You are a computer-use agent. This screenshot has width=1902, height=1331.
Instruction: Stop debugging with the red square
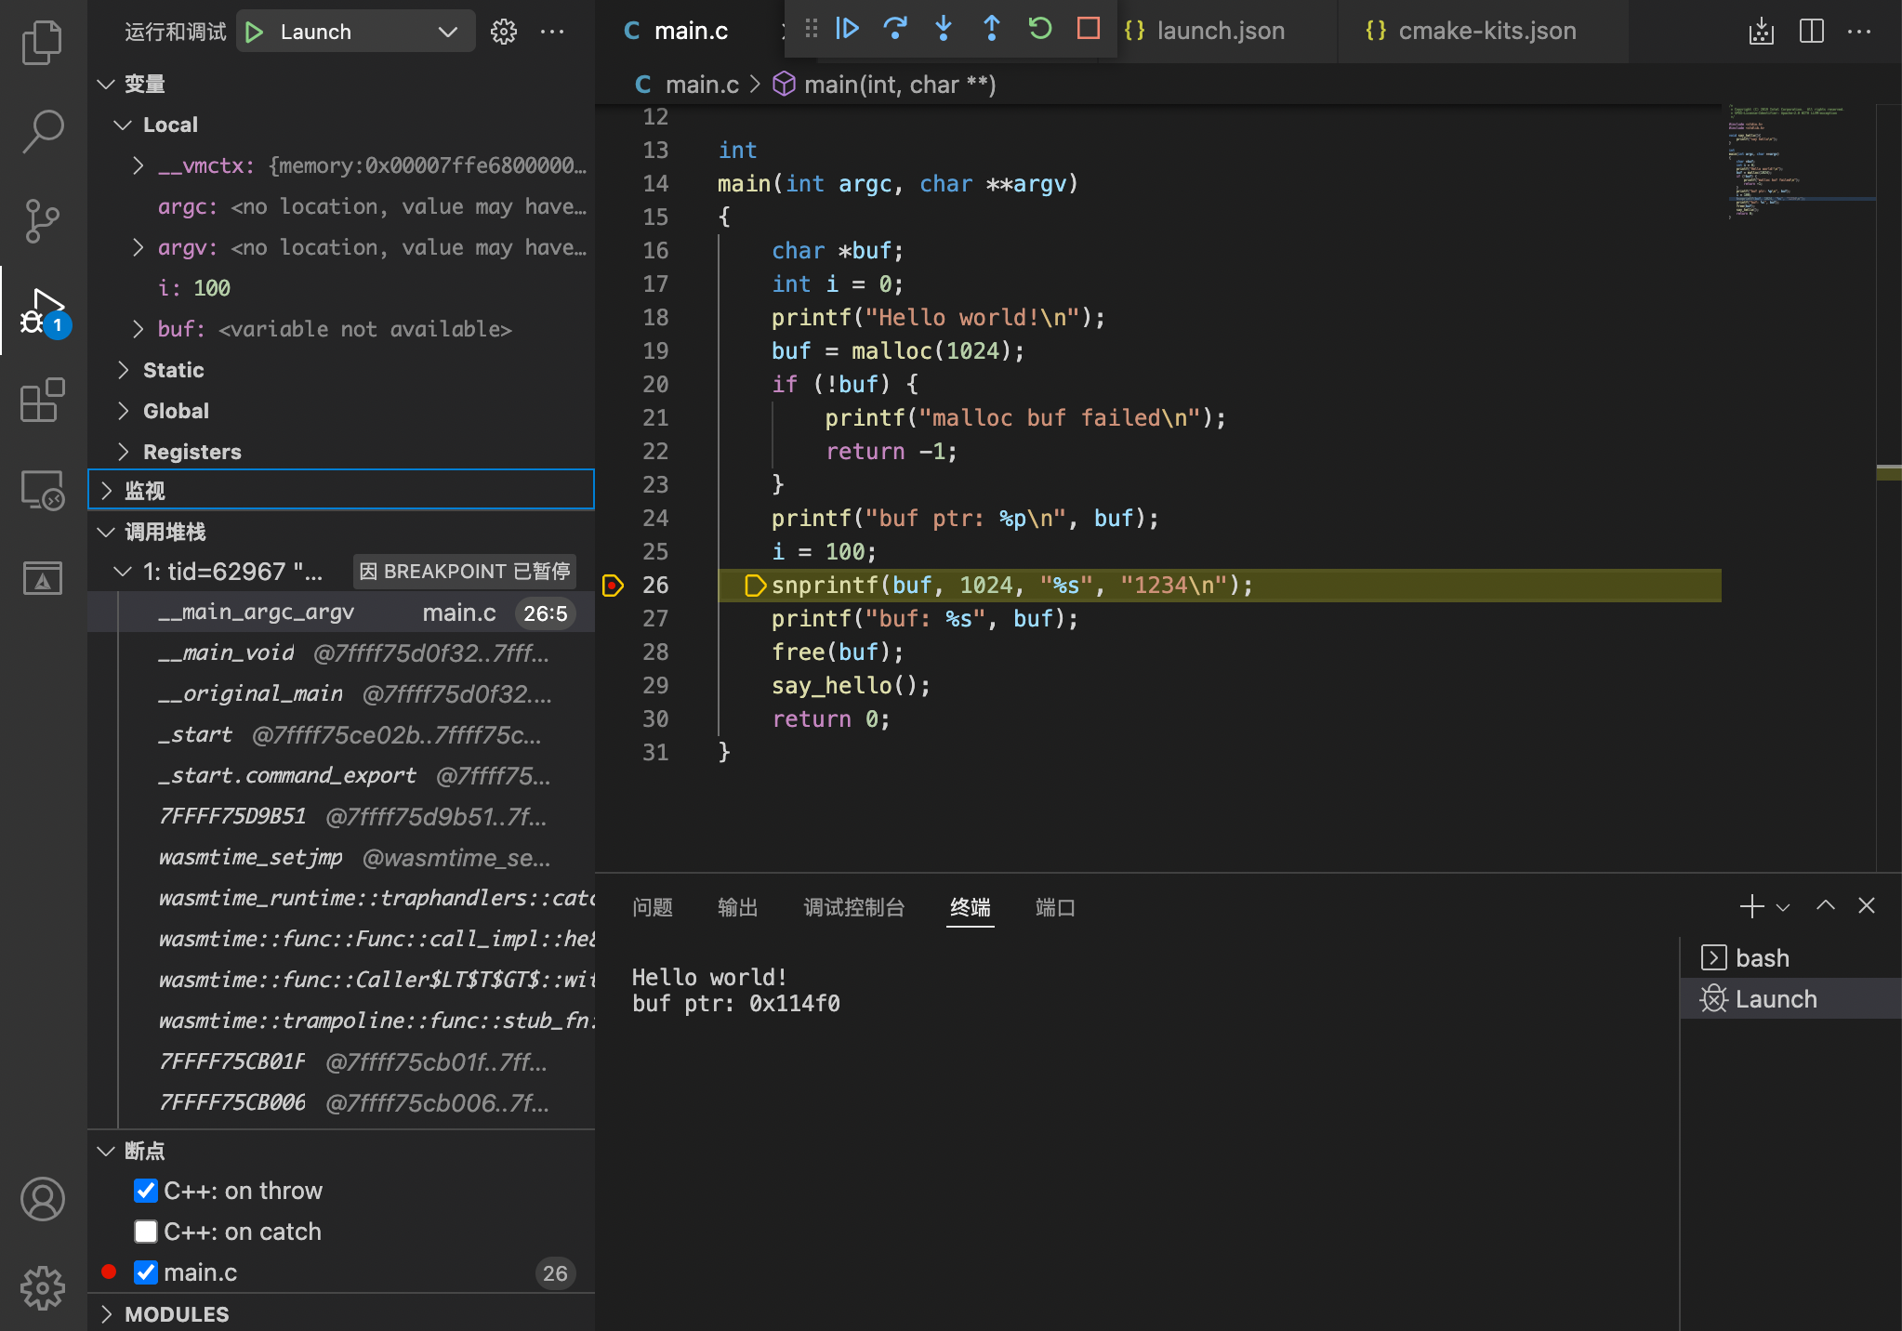(x=1088, y=28)
